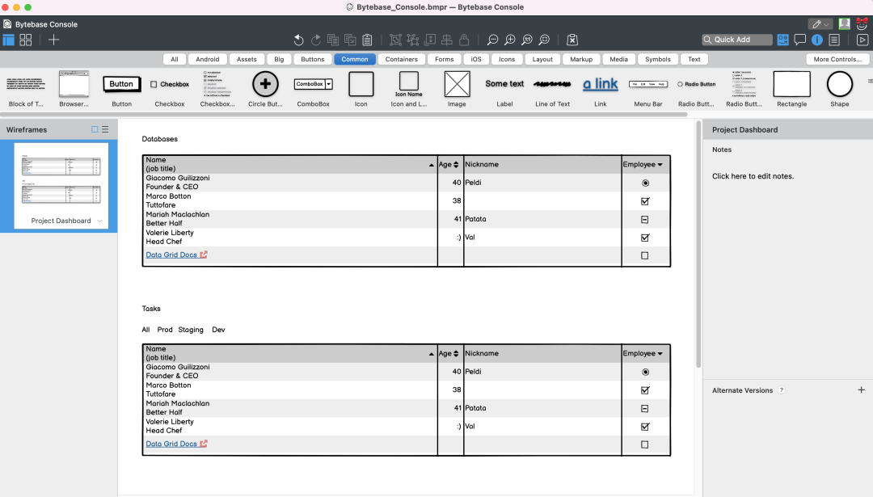Select the Containers library tab
Screen dimensions: 873x497
[401, 59]
